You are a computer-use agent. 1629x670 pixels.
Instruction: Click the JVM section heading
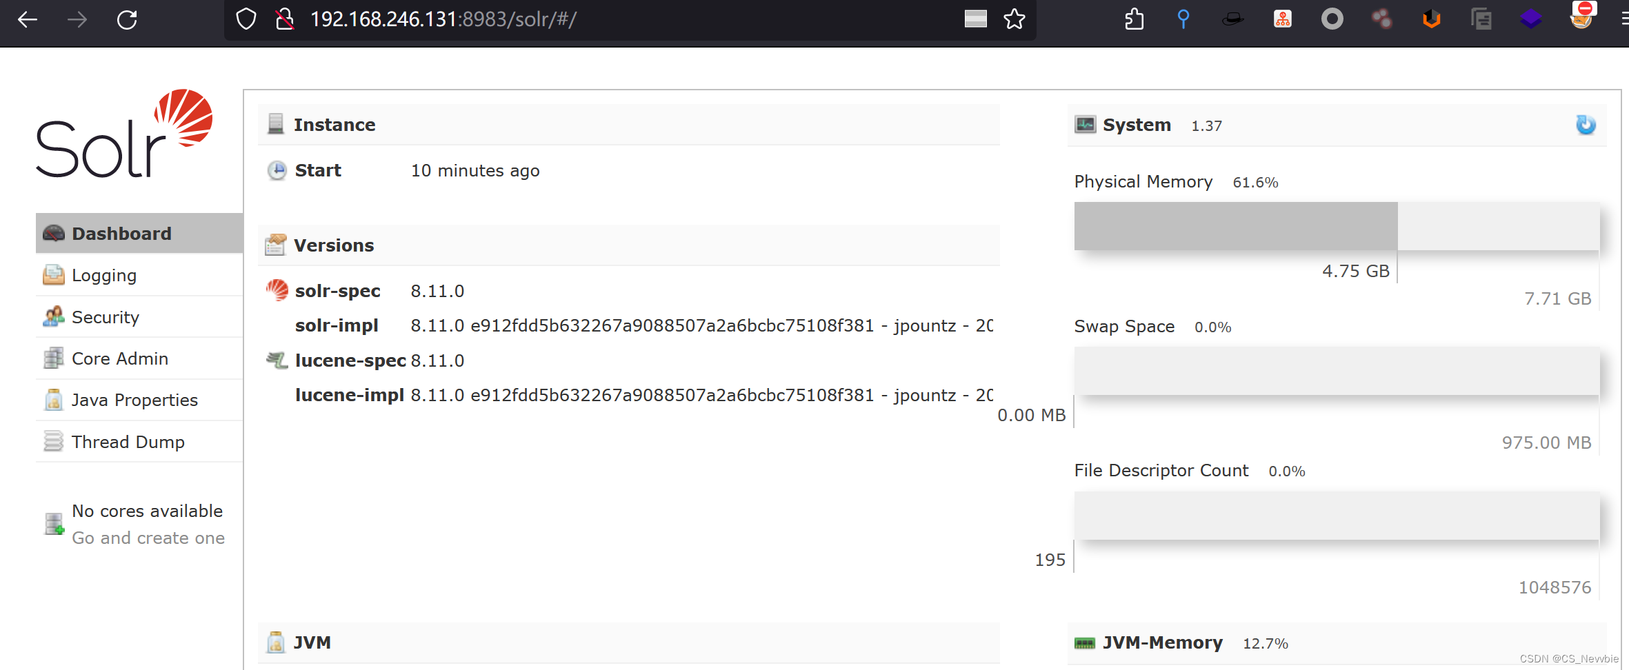pos(312,642)
